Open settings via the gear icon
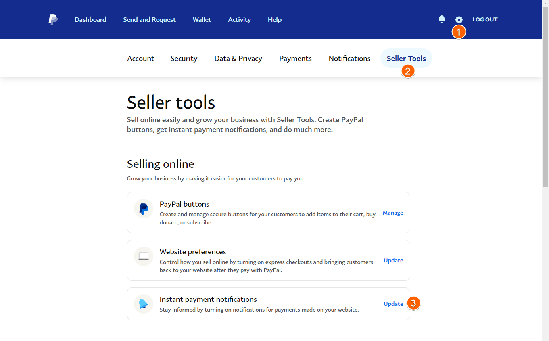Viewport: 549px width, 341px height. [459, 19]
